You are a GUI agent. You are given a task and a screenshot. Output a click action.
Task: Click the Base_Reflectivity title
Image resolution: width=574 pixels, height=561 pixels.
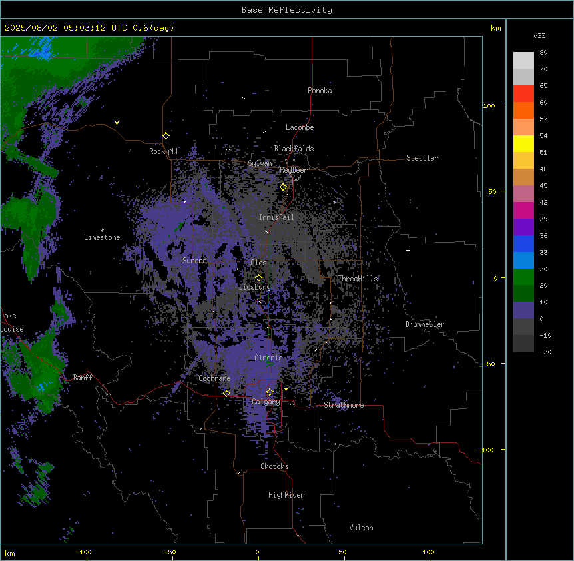(x=287, y=10)
